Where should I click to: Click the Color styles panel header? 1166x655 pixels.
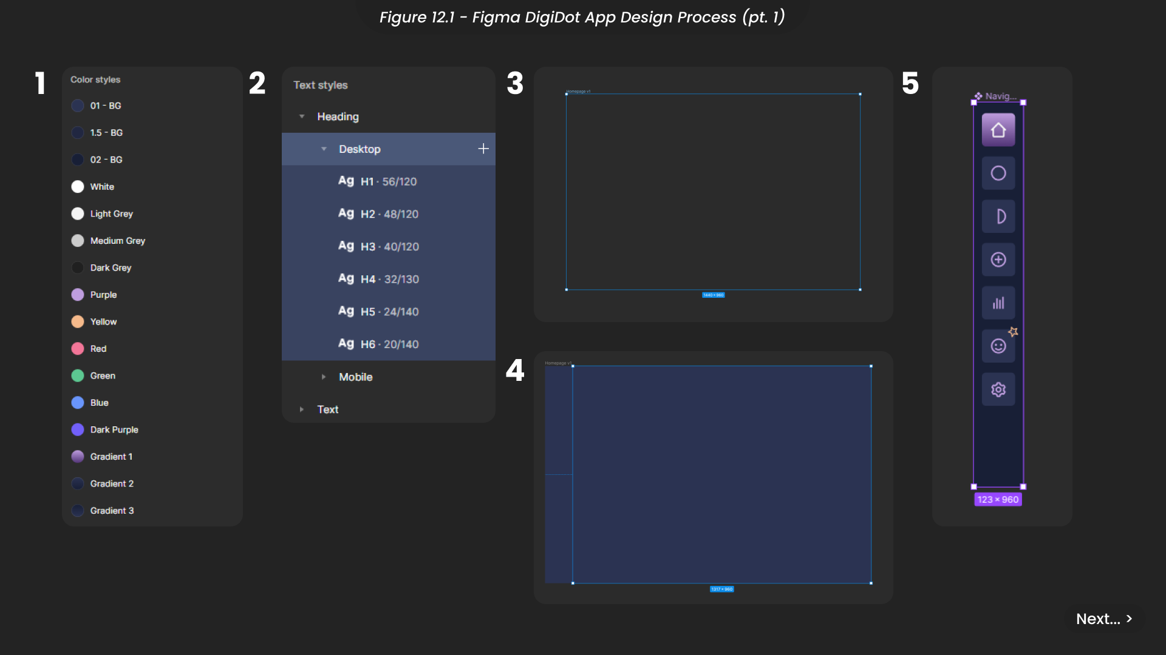[x=95, y=79]
